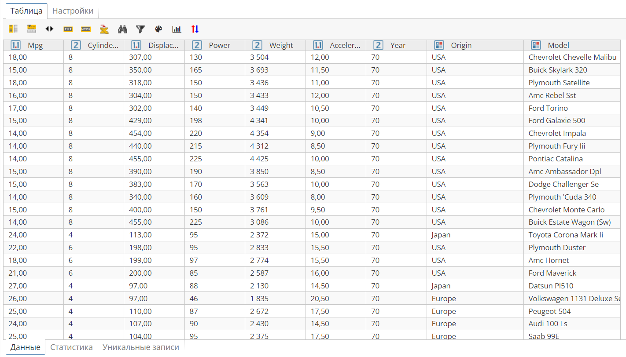
Task: Click the Year column type icon
Action: pyautogui.click(x=378, y=45)
